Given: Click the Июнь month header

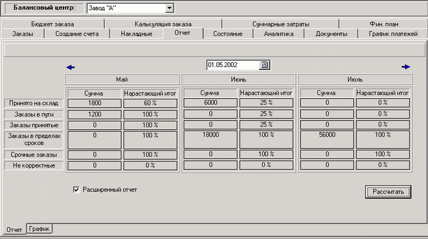Looking at the screenshot, I should coord(239,79).
